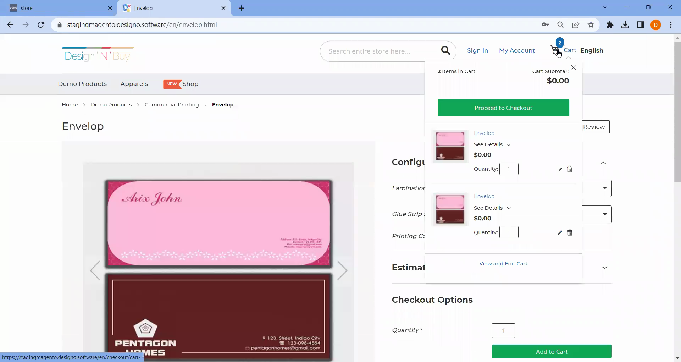
Task: Open View and Edit Cart link
Action: click(x=503, y=264)
